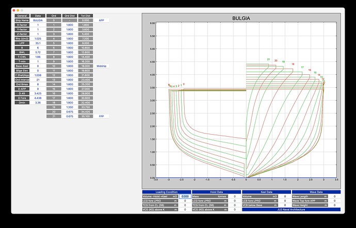Click the D Fore value 4.438
356x228 pixels.
click(38, 98)
